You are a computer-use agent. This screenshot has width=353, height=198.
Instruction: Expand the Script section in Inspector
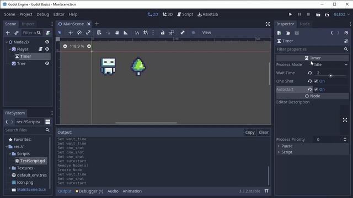coord(313,152)
